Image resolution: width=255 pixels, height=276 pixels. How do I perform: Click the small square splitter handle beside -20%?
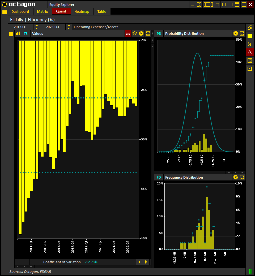(153, 40)
